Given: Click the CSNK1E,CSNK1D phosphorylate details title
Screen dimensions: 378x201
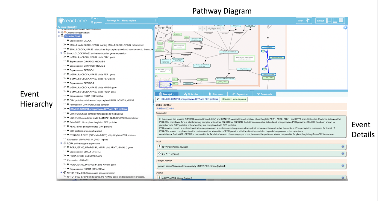Looking at the screenshot, I should coord(188,99).
